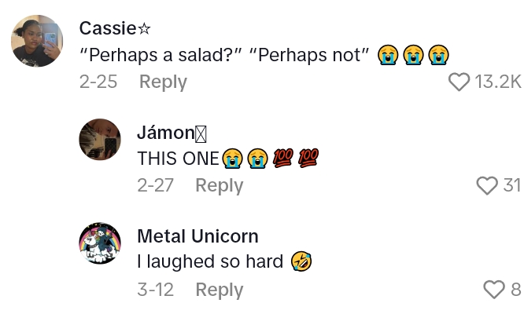524x314 pixels.
Task: Click the 31 likes count
Action: 512,185
